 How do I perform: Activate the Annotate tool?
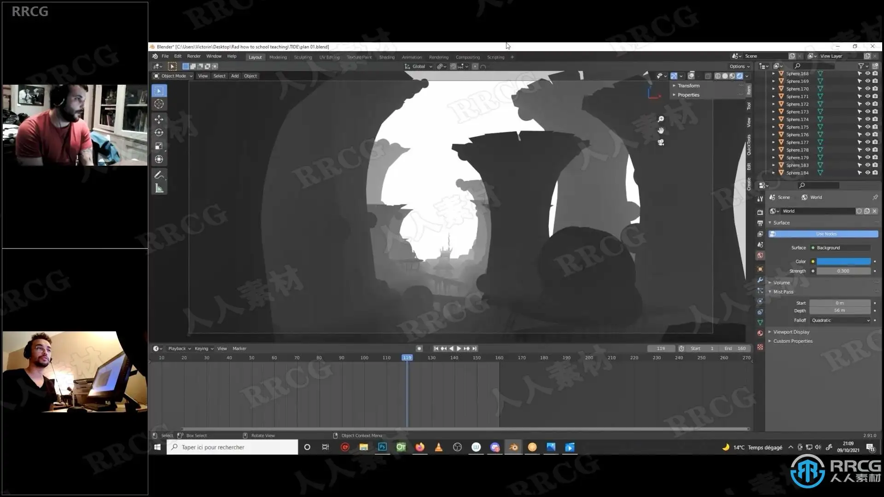159,175
